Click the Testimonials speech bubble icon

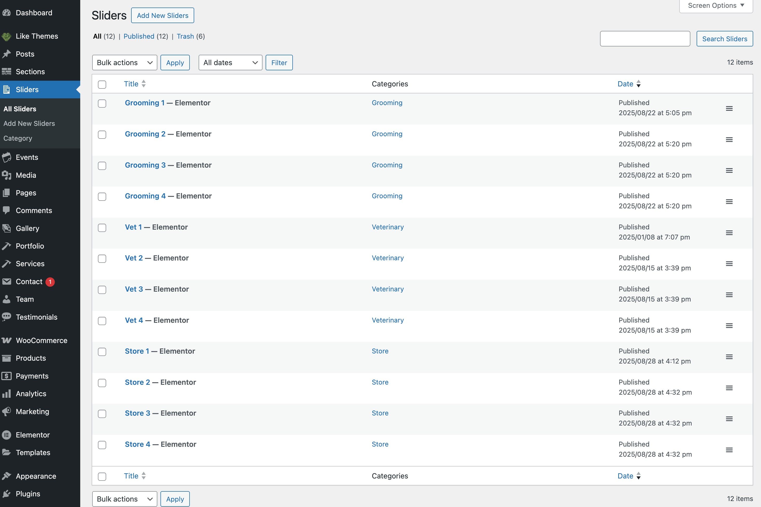6,317
